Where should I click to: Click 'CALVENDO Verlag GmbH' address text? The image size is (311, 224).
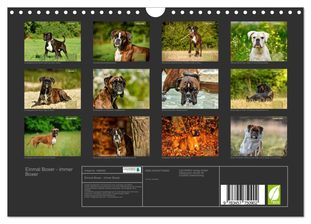coord(193,173)
